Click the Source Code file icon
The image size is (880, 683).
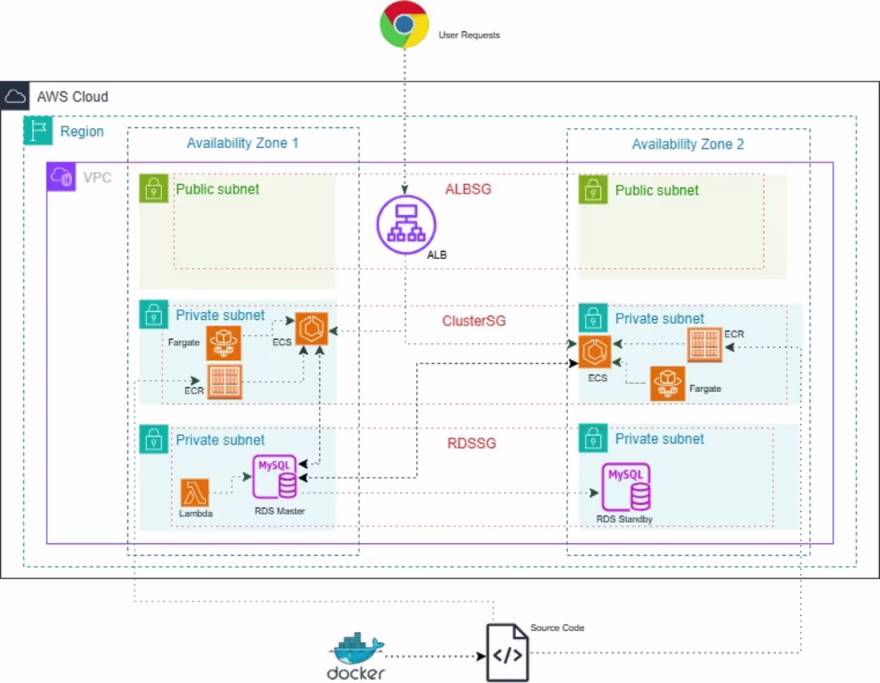pyautogui.click(x=507, y=653)
